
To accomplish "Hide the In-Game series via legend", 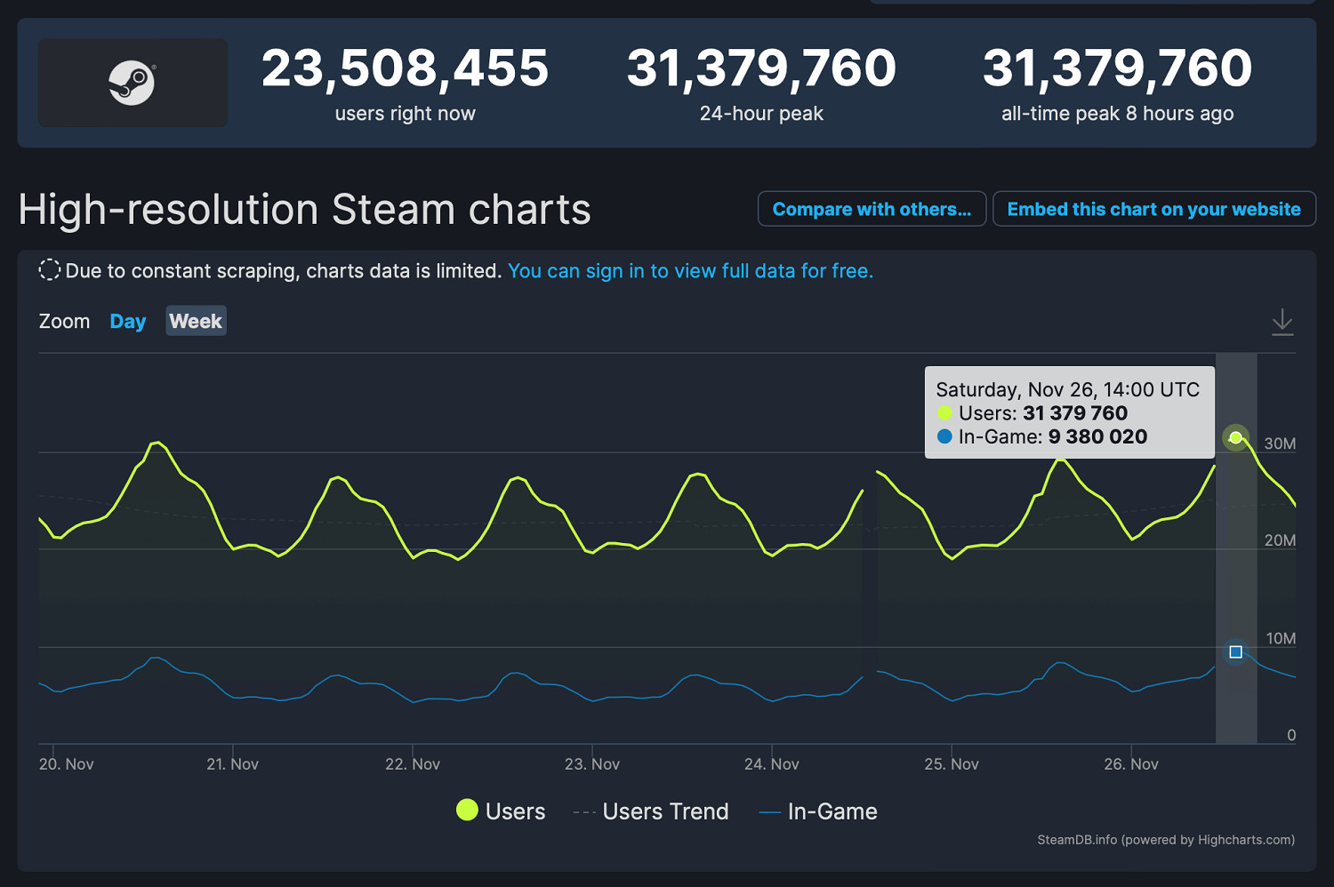I will [817, 811].
